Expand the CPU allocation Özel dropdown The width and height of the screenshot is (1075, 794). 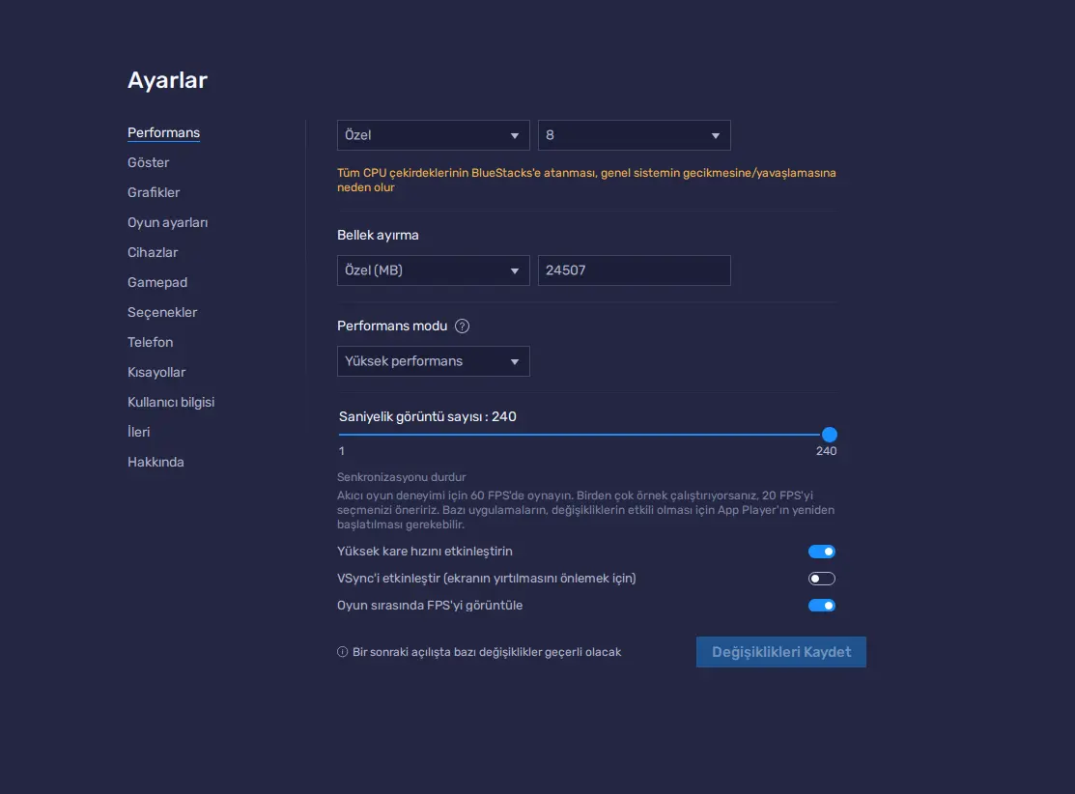pyautogui.click(x=434, y=135)
